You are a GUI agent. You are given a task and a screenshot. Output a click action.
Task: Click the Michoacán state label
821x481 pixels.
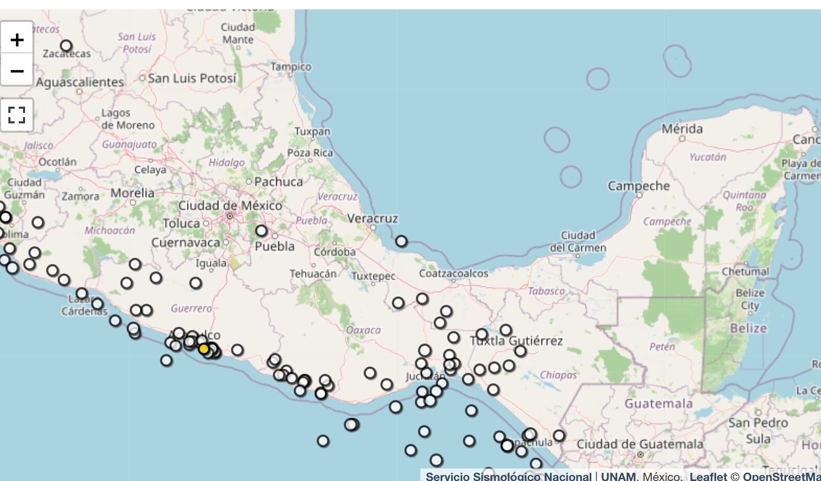[x=110, y=230]
